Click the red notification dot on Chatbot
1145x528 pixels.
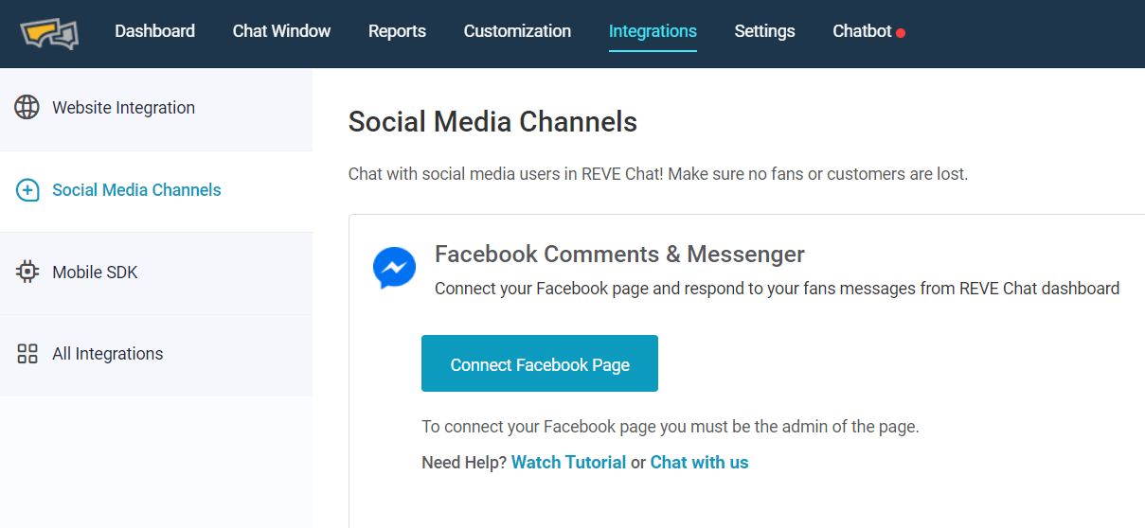point(901,33)
